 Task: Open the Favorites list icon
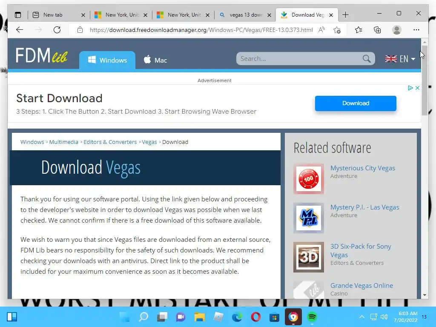(x=359, y=30)
